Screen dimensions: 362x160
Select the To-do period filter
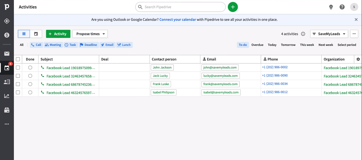point(243,45)
